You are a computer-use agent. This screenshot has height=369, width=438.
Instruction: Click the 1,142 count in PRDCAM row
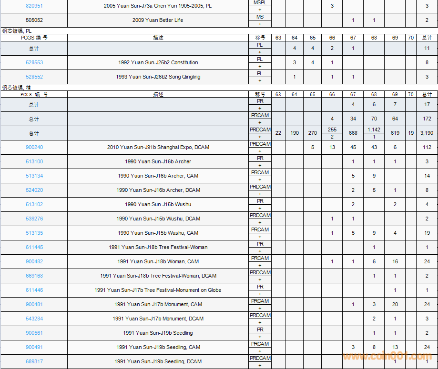(x=374, y=130)
